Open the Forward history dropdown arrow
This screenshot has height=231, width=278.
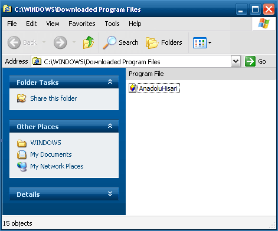pyautogui.click(x=74, y=42)
